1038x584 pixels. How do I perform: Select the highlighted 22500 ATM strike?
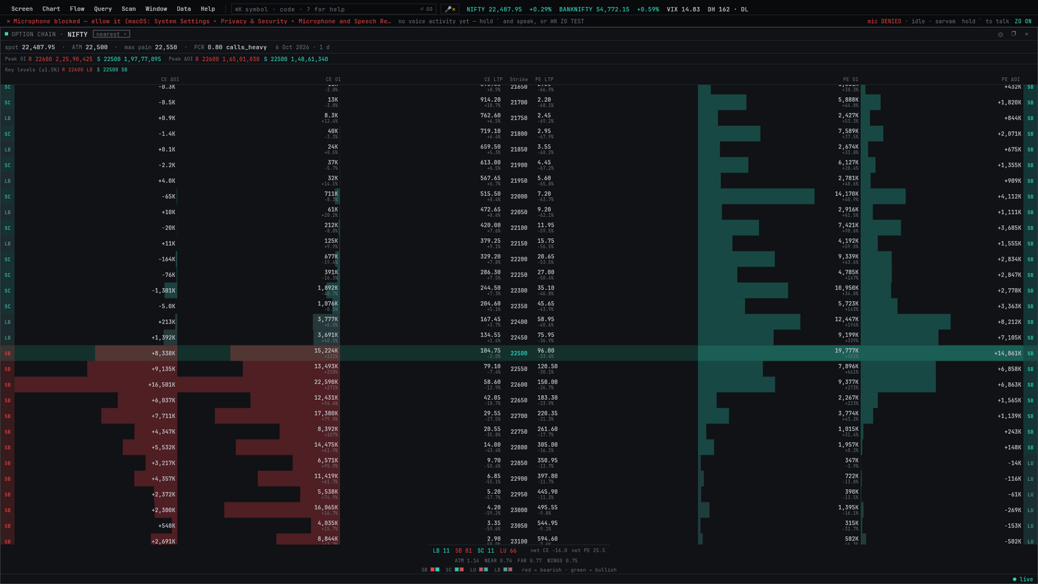(518, 354)
